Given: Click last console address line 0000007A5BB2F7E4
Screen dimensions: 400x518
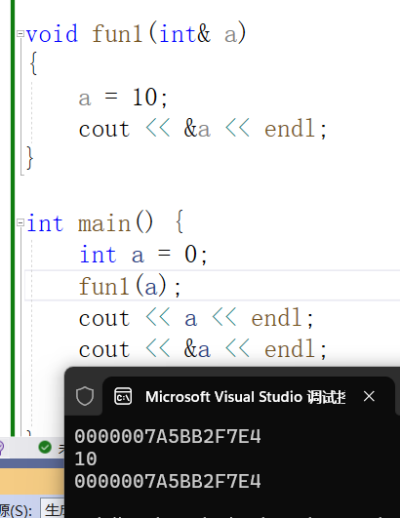Looking at the screenshot, I should [168, 481].
